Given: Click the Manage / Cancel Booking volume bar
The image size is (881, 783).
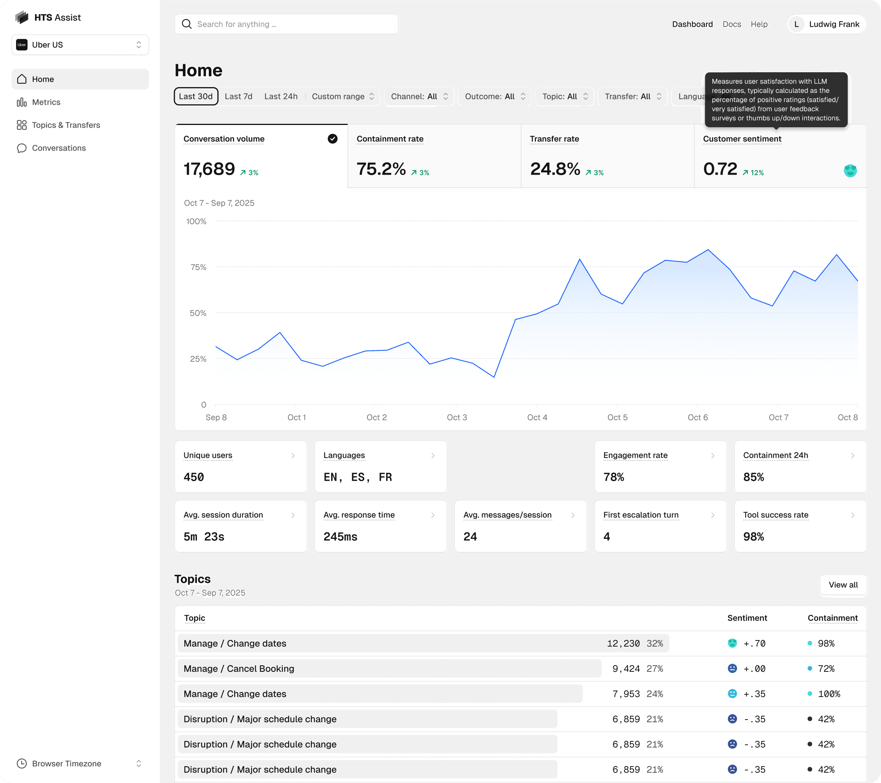Looking at the screenshot, I should pos(389,668).
